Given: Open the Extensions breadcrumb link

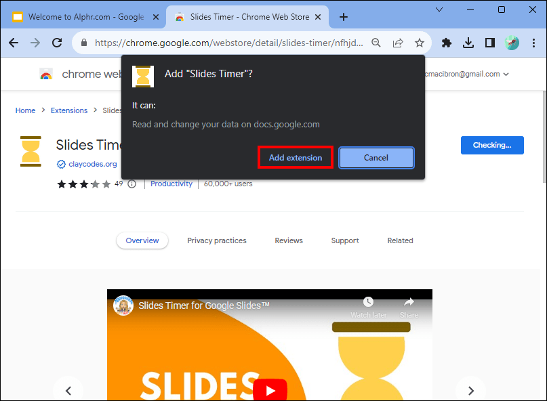Looking at the screenshot, I should [x=69, y=110].
